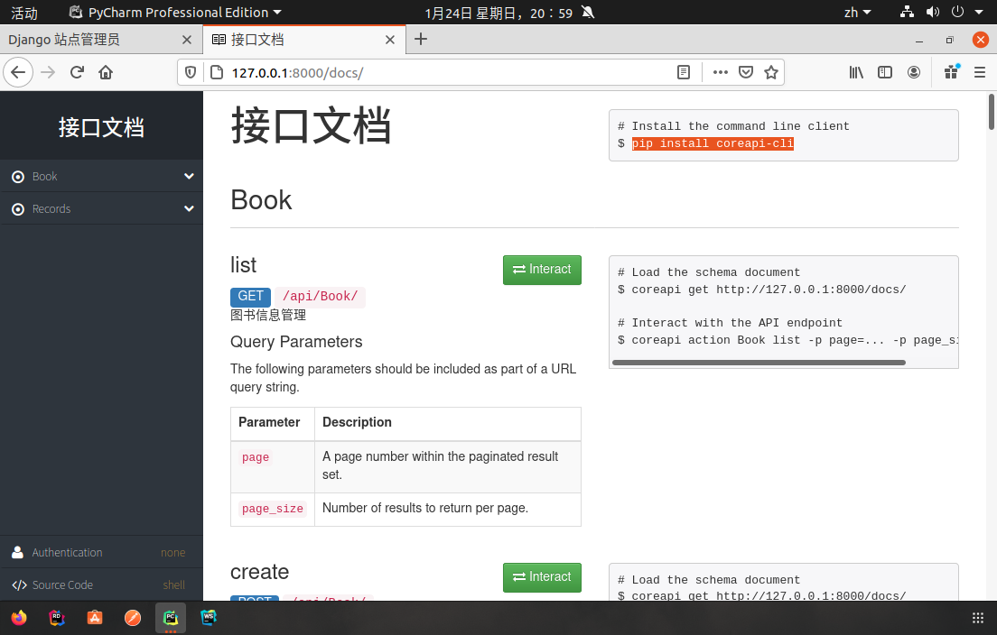
Task: Click the Book section heading
Action: click(261, 200)
